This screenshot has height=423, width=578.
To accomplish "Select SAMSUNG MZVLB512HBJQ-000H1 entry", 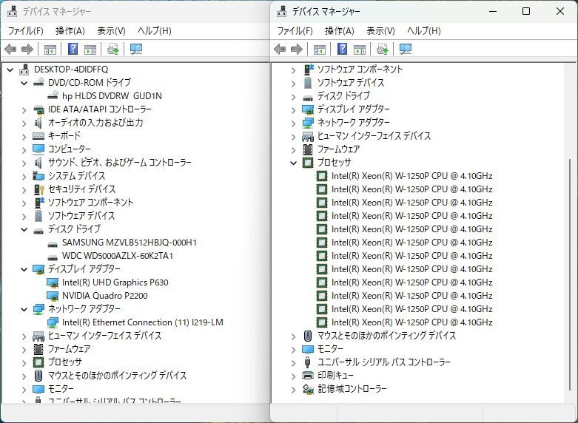I will point(130,243).
